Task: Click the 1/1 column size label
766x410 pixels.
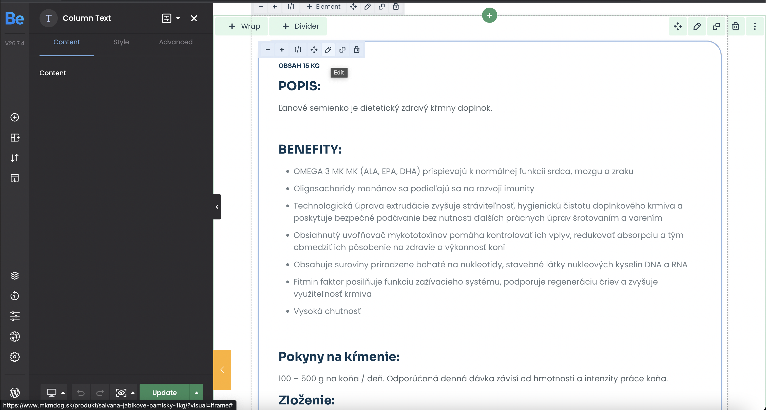Action: click(x=298, y=50)
